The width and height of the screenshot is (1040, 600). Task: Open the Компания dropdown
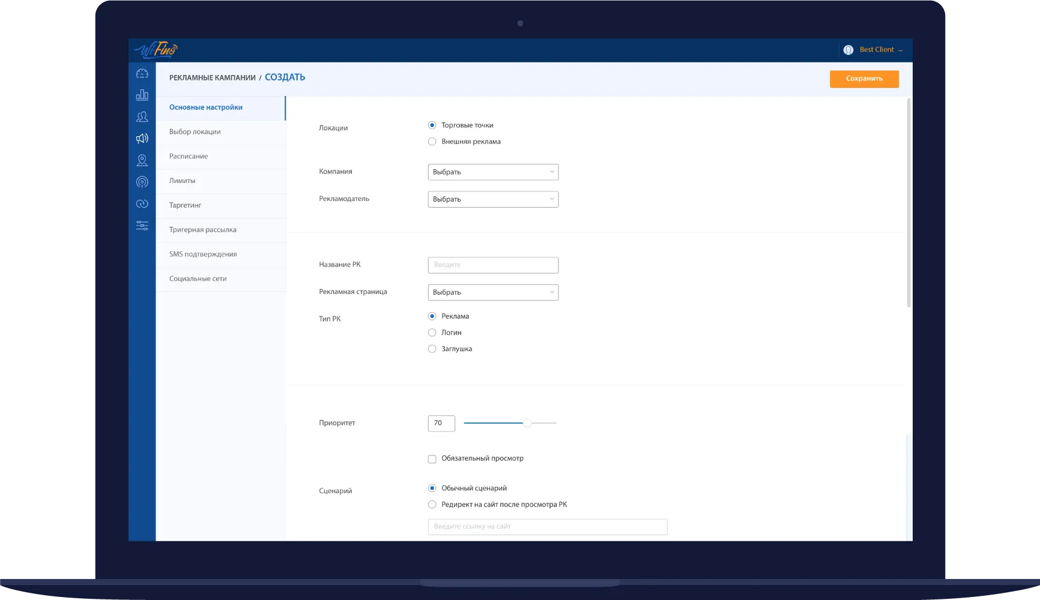(x=493, y=172)
